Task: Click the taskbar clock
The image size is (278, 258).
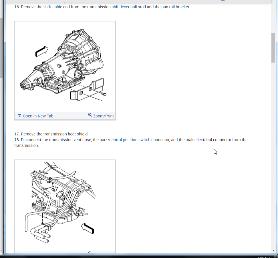Action: point(263,257)
